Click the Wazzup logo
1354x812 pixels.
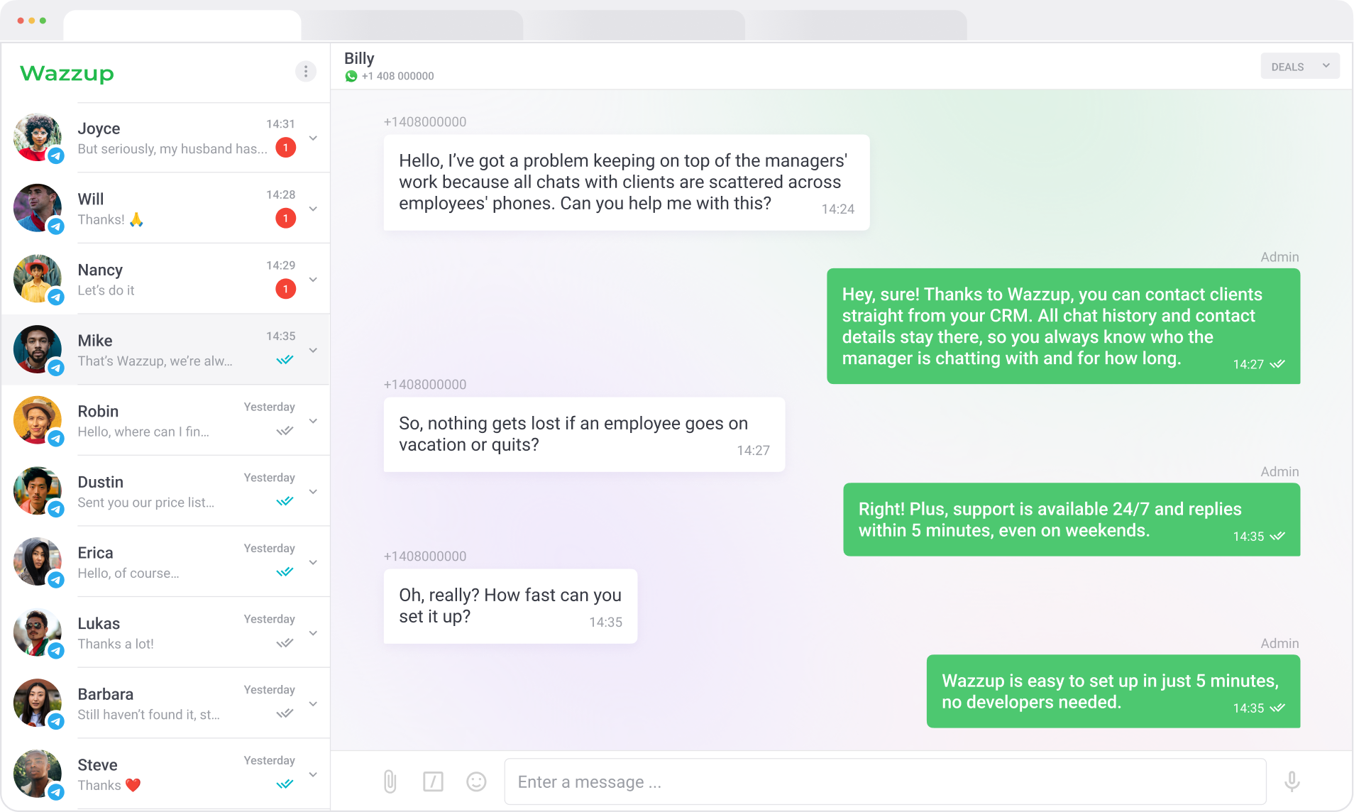coord(67,73)
